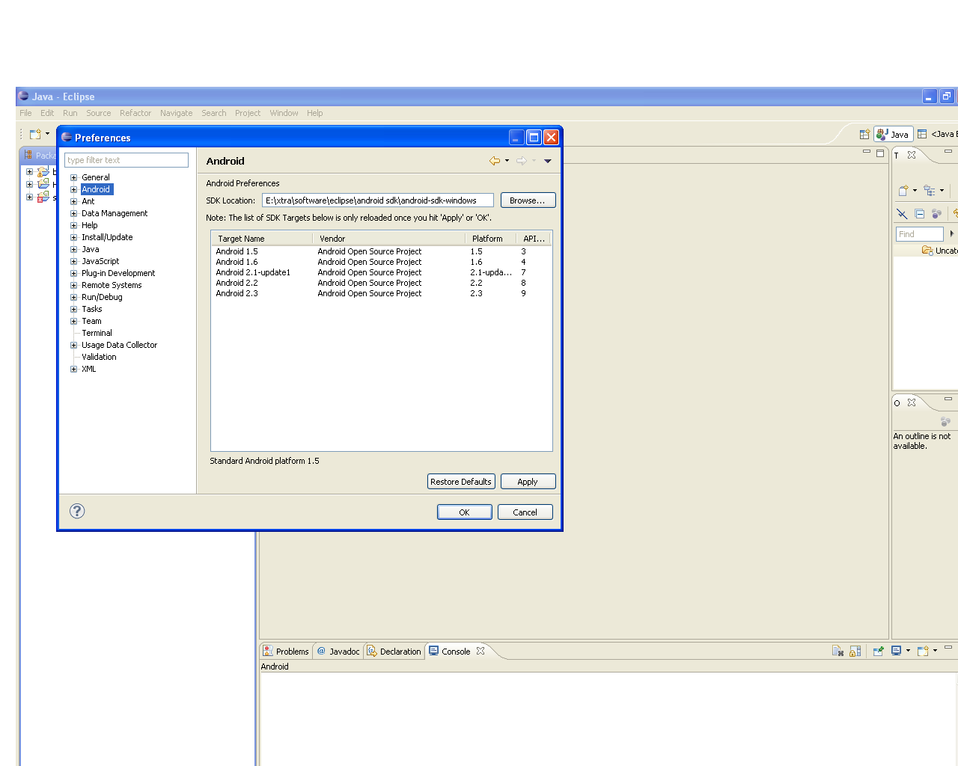This screenshot has width=958, height=766.
Task: Click the Pin Console icon
Action: pyautogui.click(x=879, y=651)
